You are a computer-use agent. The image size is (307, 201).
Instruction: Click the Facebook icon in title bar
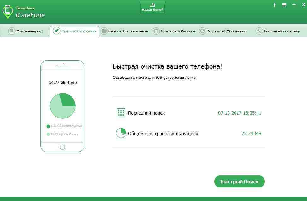point(275,5)
